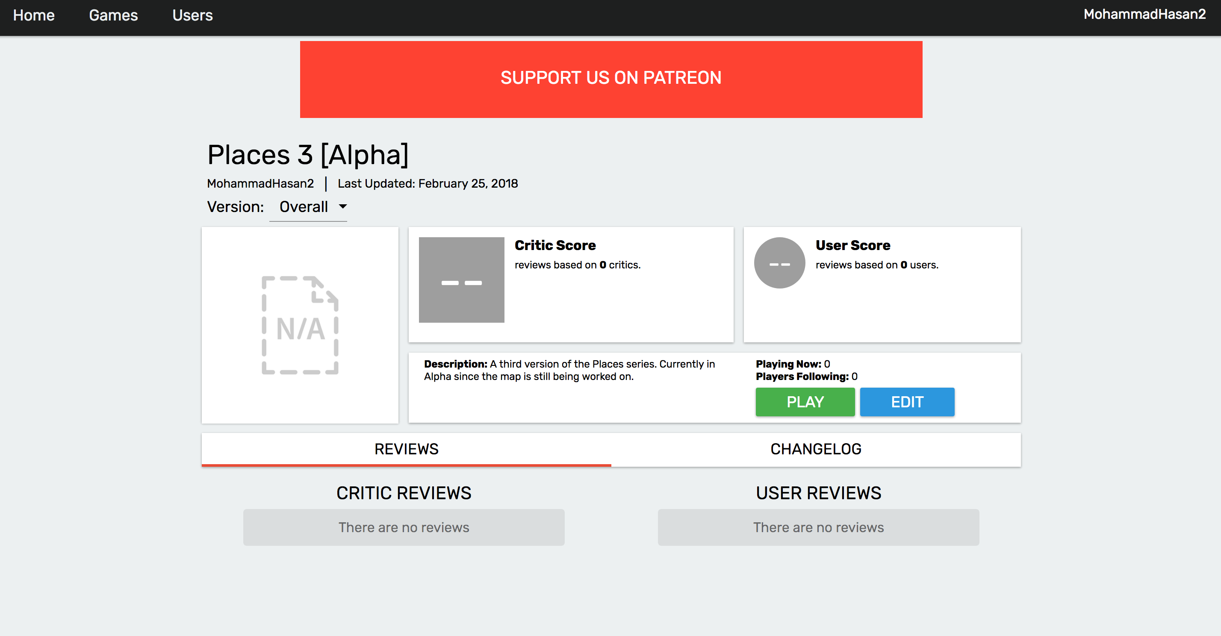This screenshot has height=636, width=1221.
Task: Click the PLAY button to launch game
Action: click(x=805, y=401)
